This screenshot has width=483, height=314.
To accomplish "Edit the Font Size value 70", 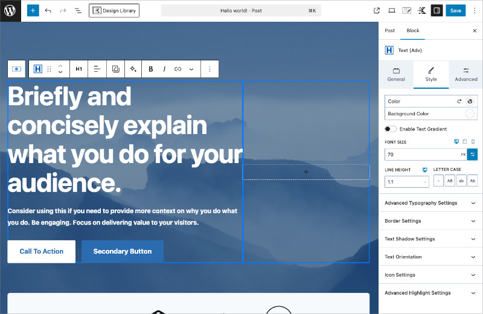I will coord(422,155).
